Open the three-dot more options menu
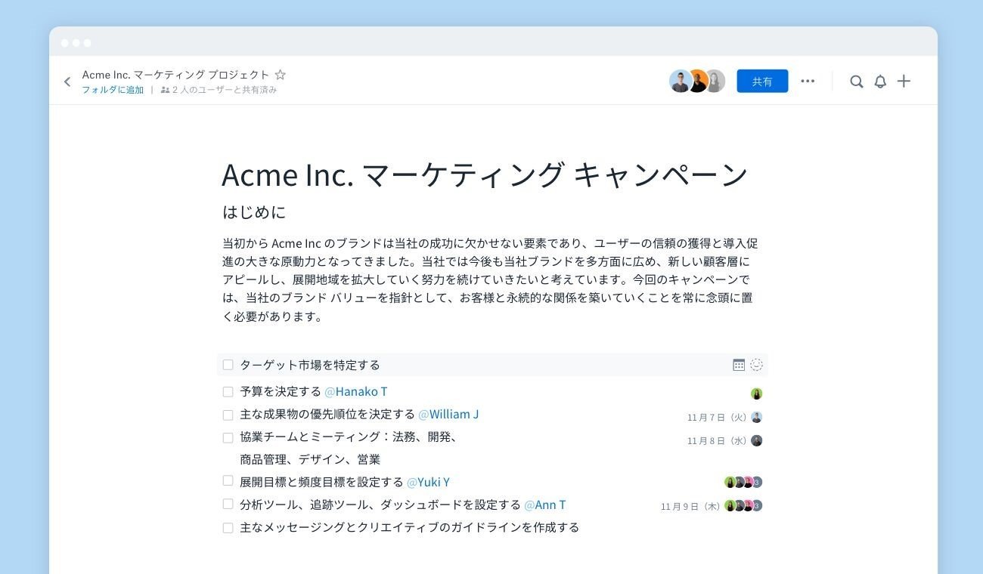This screenshot has width=983, height=574. point(808,81)
